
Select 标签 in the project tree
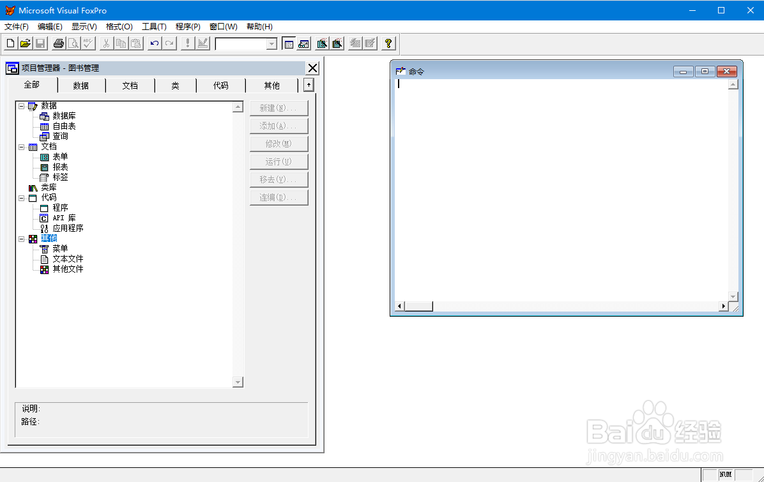61,177
